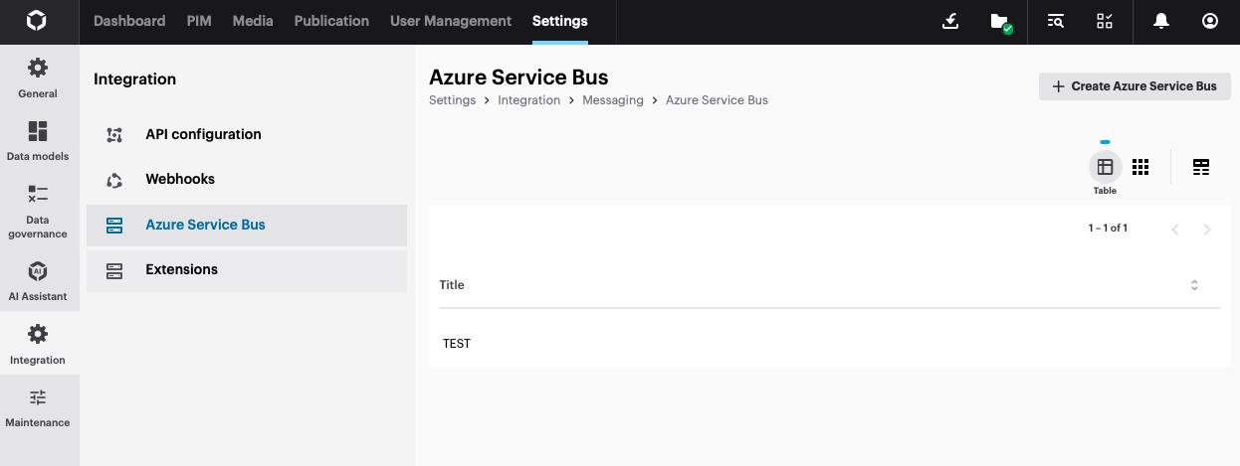Open the folder with green checkmark icon
Screen dimensions: 1240x466
[1000, 21]
